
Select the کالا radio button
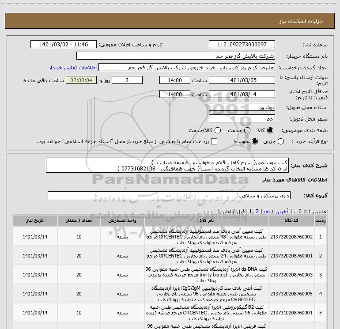(270, 130)
